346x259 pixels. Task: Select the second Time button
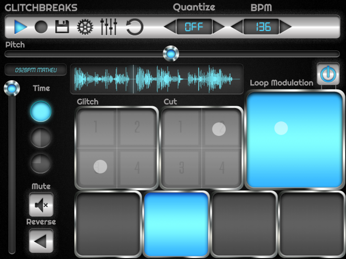pyautogui.click(x=41, y=138)
